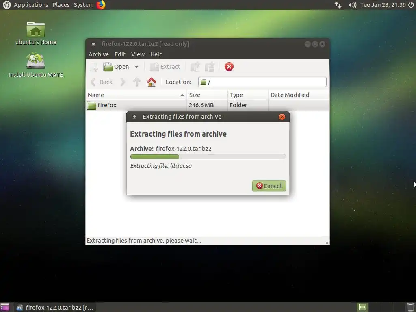Viewport: 416px width, 312px height.
Task: Open the Edit menu
Action: coord(120,54)
